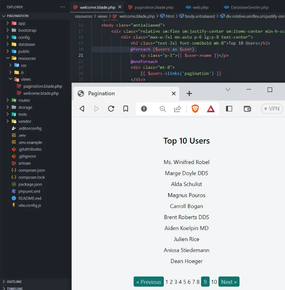
Task: Toggle the browser sidebar panel icon
Action: click(229, 109)
